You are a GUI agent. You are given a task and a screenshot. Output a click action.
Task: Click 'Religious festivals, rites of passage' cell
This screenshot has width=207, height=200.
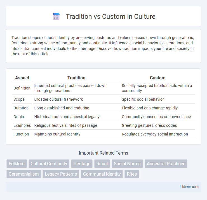(76, 125)
